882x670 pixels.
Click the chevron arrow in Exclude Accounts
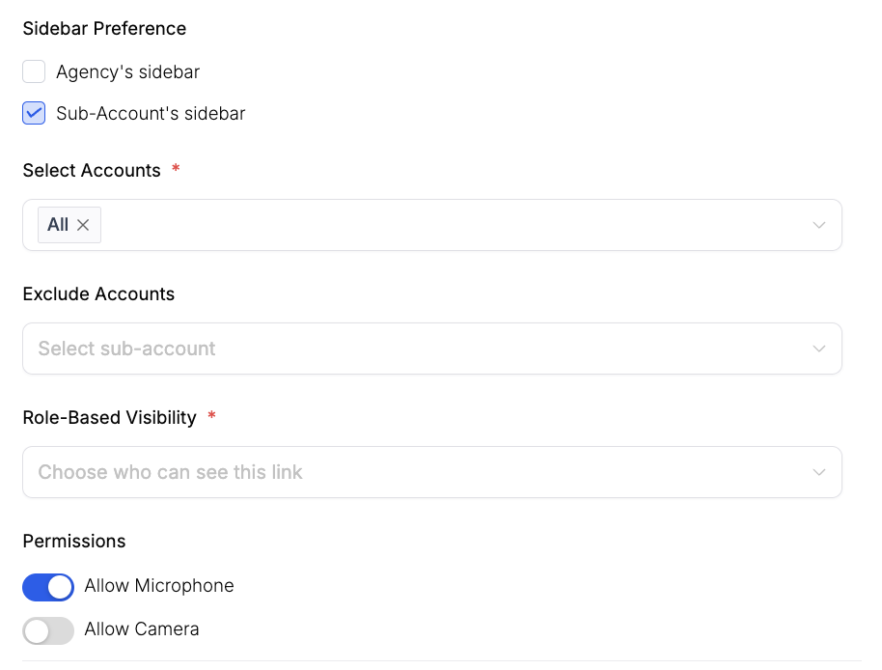pos(818,349)
